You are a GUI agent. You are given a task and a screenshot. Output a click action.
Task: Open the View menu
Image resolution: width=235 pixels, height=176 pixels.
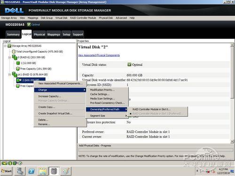(22, 18)
